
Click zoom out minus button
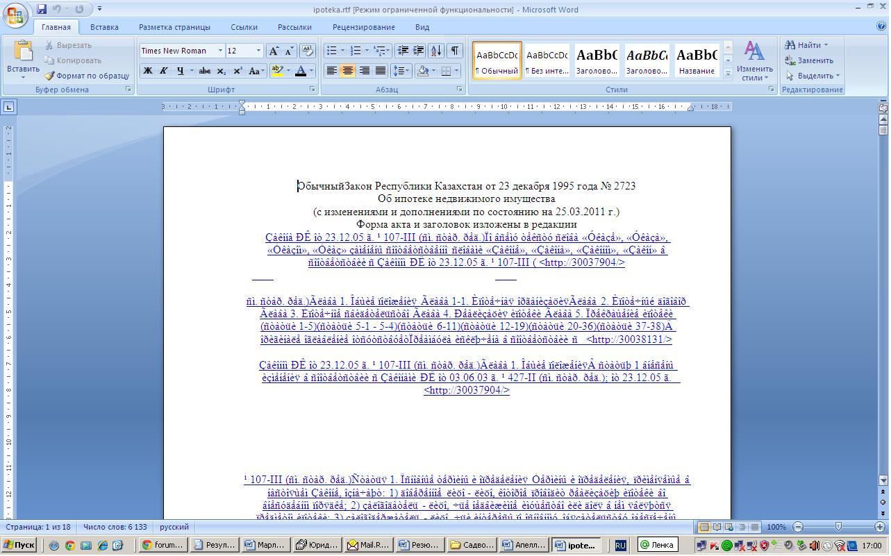pos(798,527)
